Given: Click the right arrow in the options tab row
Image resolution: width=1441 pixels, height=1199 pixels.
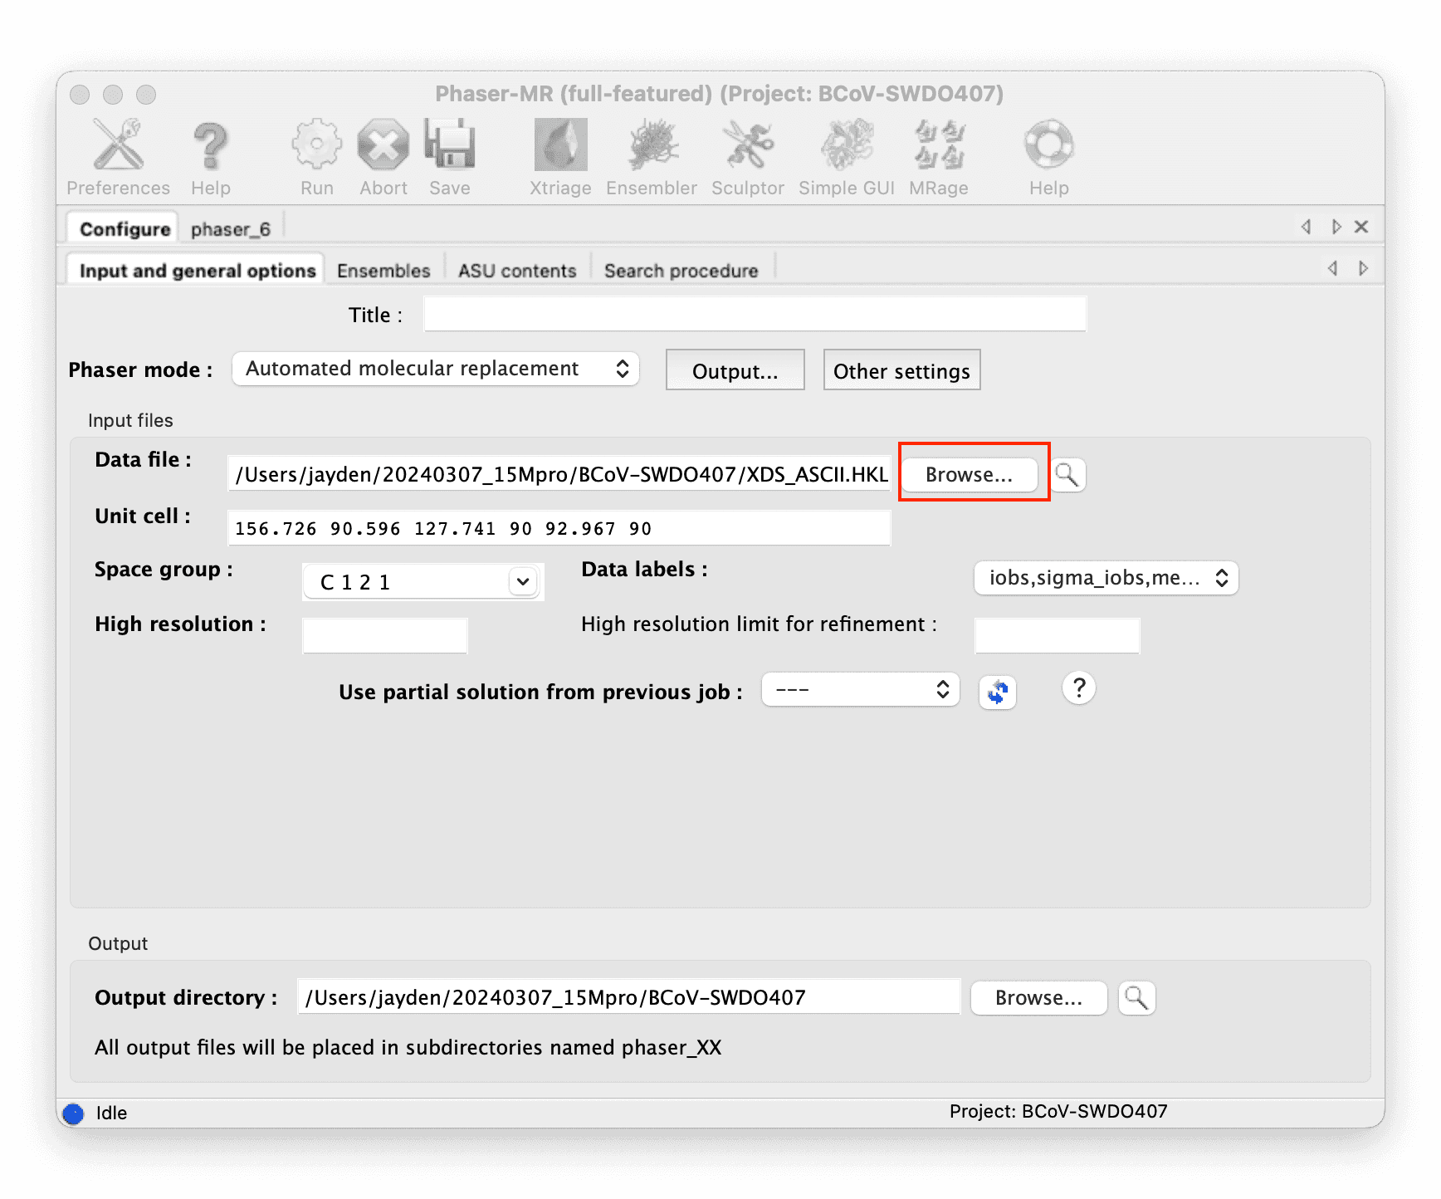Looking at the screenshot, I should pos(1363,268).
